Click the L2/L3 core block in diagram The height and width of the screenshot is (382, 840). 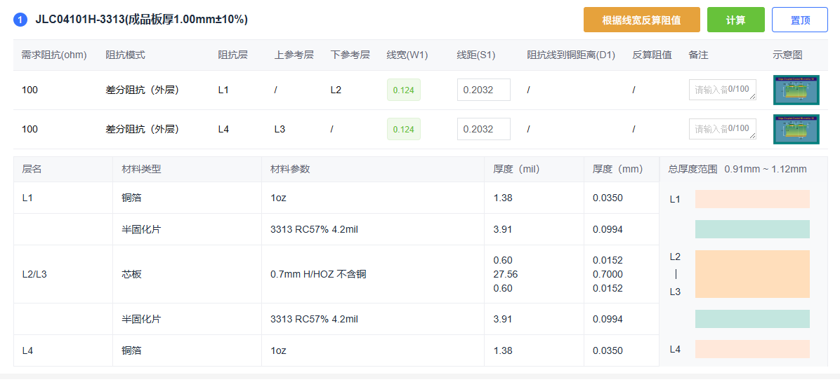point(752,274)
